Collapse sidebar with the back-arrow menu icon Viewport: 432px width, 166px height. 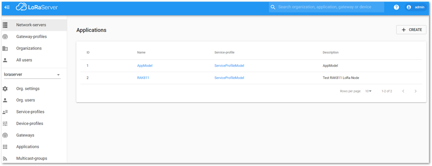[x=7, y=7]
